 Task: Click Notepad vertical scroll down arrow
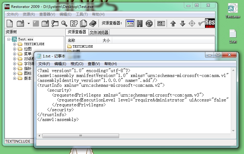pyautogui.click(x=233, y=131)
